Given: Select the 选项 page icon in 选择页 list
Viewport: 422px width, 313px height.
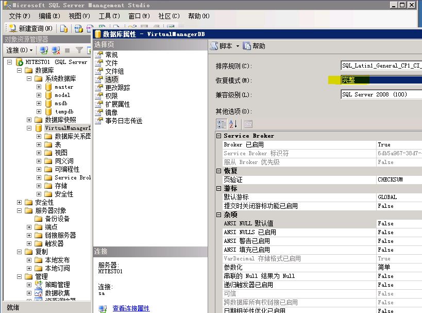Looking at the screenshot, I should click(100, 79).
